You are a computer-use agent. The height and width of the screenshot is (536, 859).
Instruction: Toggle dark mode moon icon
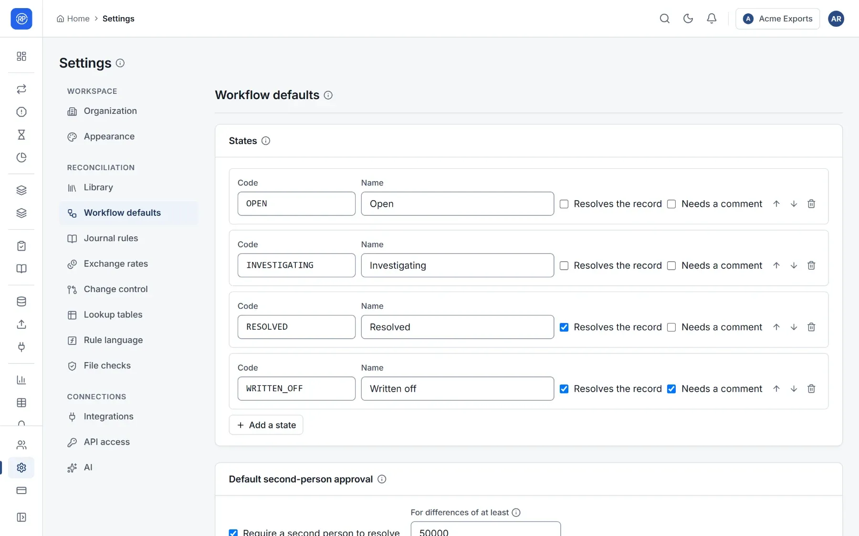coord(688,19)
